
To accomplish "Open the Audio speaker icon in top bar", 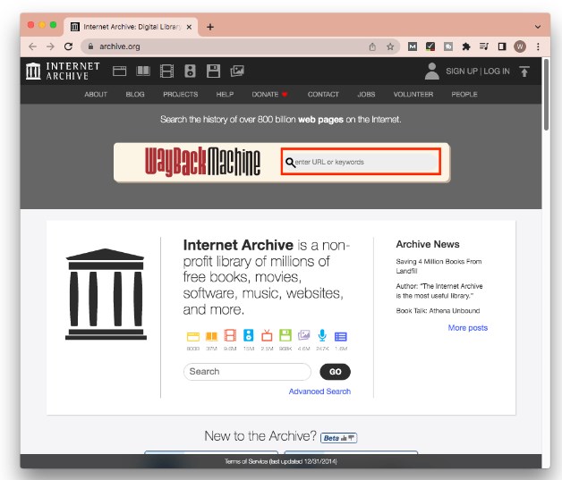I will click(x=190, y=72).
